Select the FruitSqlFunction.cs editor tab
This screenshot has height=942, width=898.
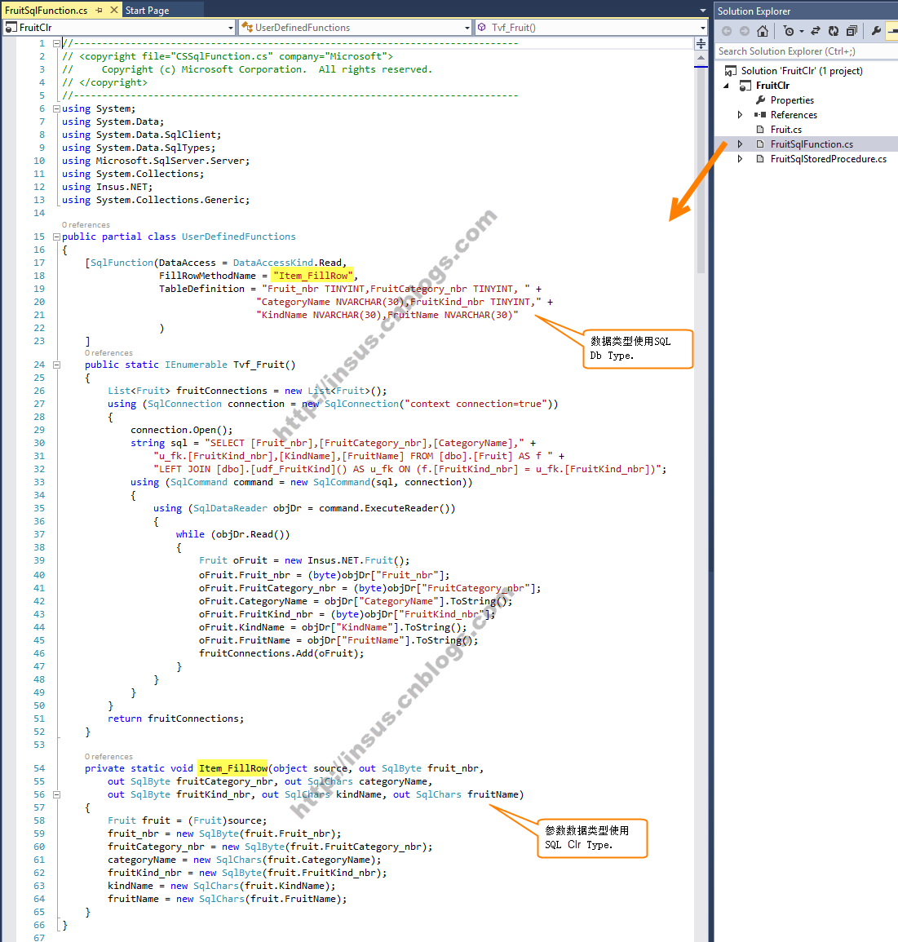tap(46, 11)
